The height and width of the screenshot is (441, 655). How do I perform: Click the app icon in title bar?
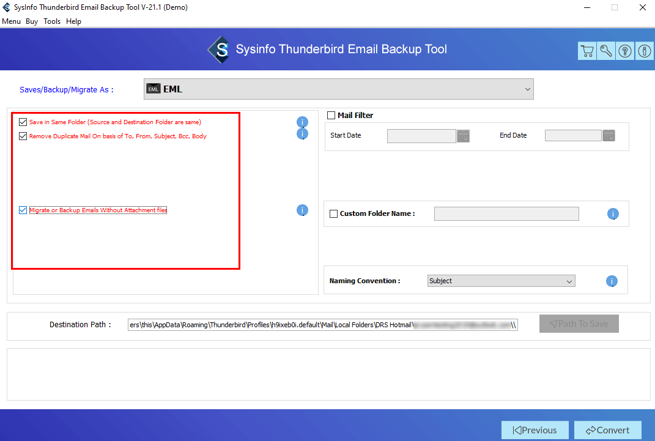[6, 7]
